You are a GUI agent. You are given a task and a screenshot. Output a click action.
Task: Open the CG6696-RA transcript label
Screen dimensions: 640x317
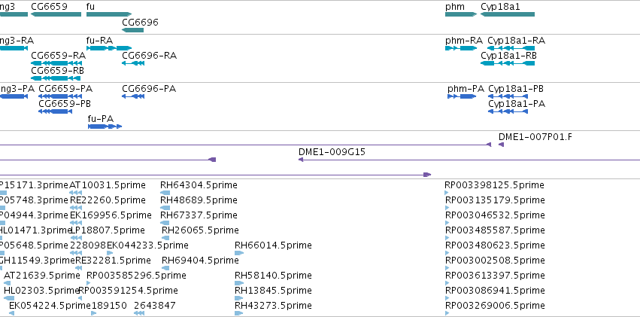[x=150, y=56]
